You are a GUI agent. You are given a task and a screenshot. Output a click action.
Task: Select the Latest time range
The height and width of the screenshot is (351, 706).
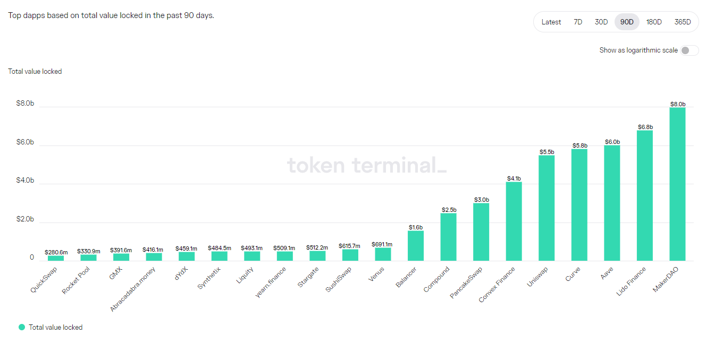click(x=551, y=22)
